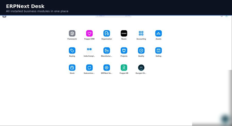Open the Quality module

141,50
